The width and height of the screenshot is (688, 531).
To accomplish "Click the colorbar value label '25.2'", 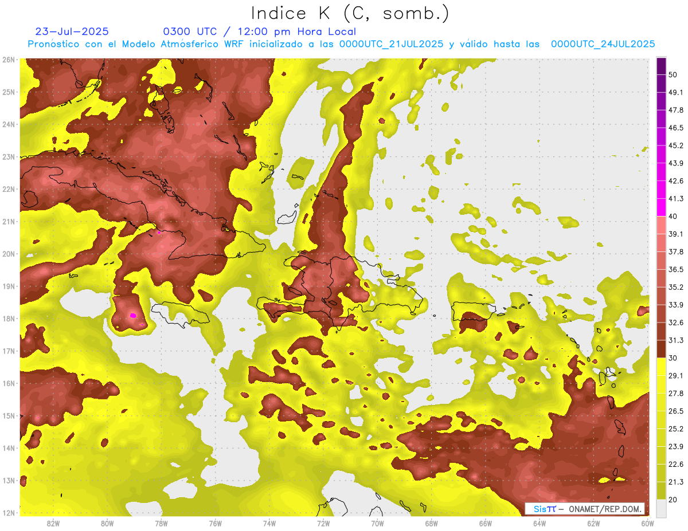I will pos(675,428).
